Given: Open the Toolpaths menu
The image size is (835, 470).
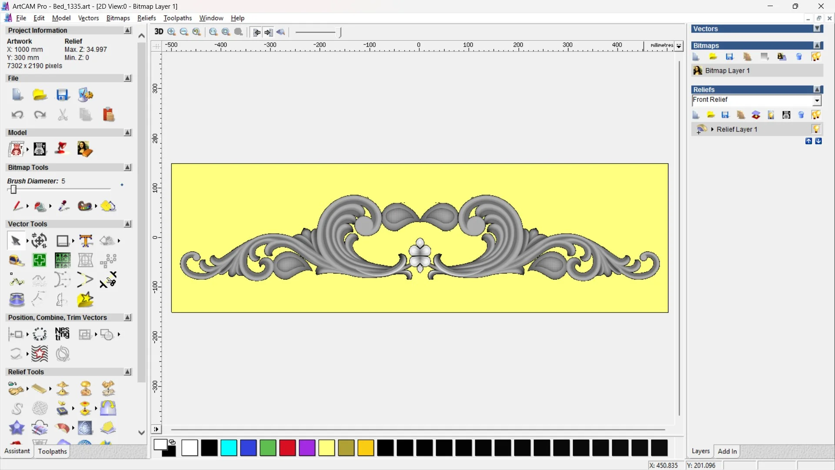Looking at the screenshot, I should point(177,18).
